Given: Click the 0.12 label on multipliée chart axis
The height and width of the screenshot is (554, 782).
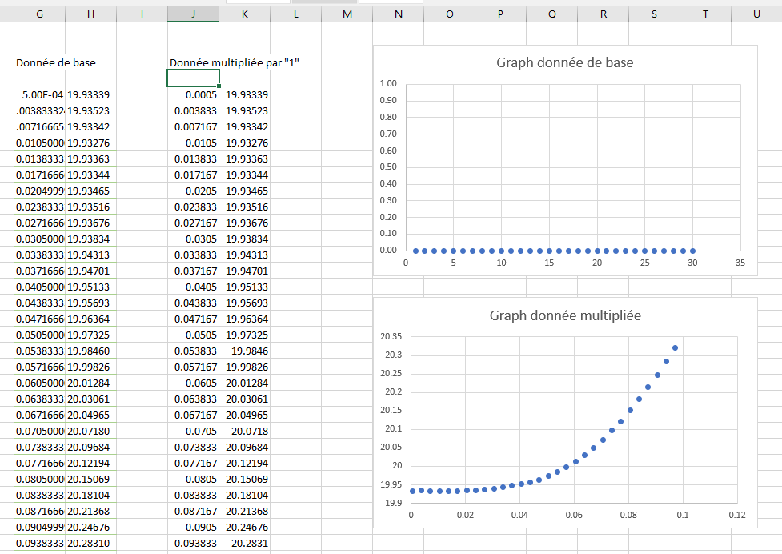Looking at the screenshot, I should [737, 515].
